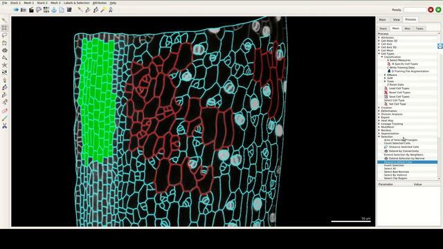Collapse the Selection group
Screen dimensions: 443x249
(379, 137)
